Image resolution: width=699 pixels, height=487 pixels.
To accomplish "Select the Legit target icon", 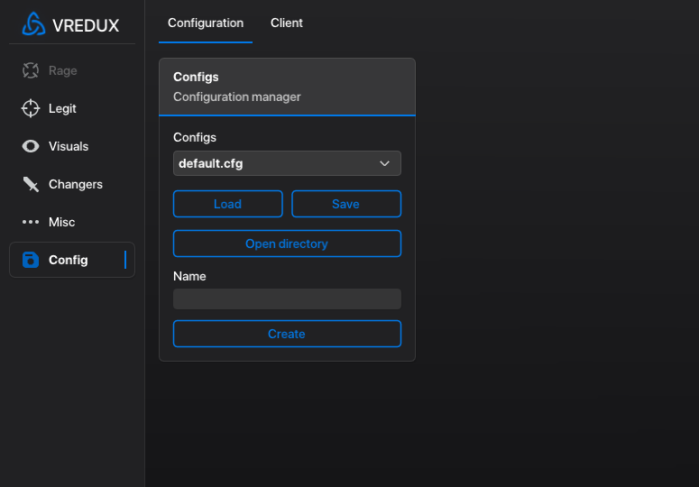I will click(x=31, y=108).
